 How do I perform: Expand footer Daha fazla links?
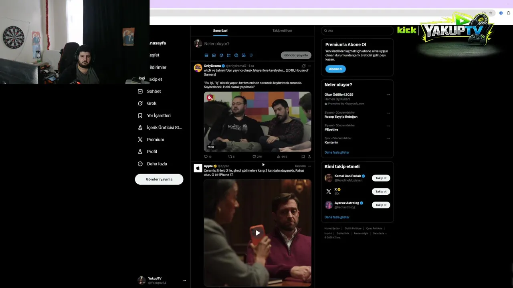tap(380, 233)
